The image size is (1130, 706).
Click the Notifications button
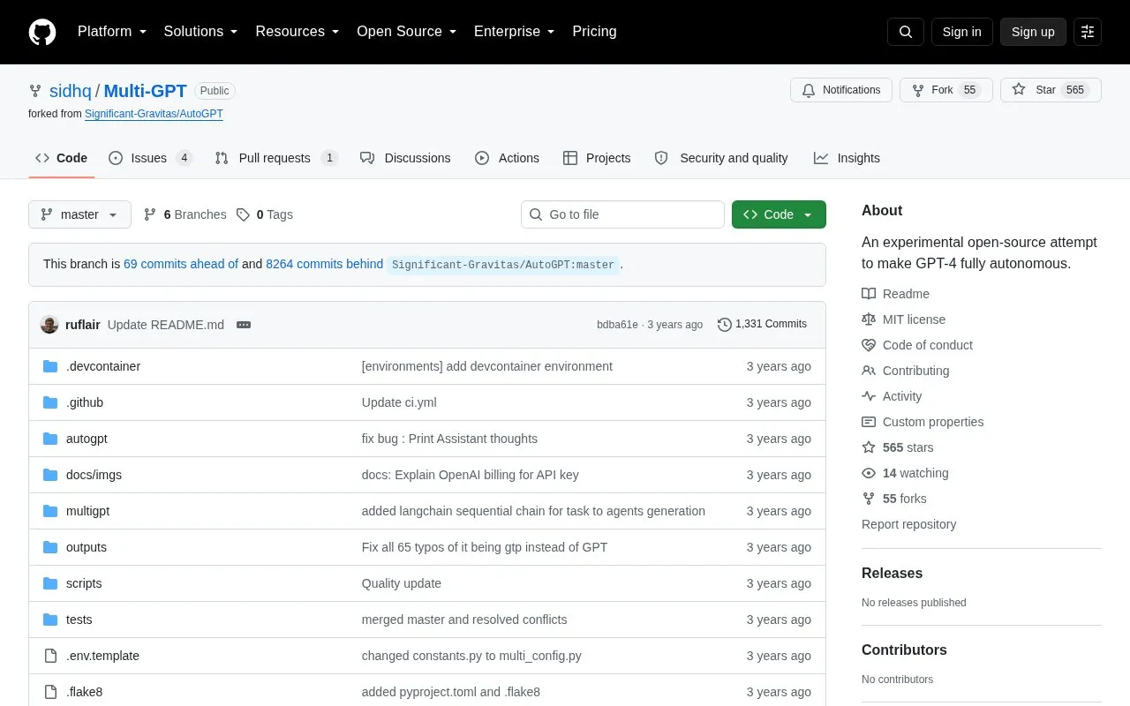coord(841,90)
